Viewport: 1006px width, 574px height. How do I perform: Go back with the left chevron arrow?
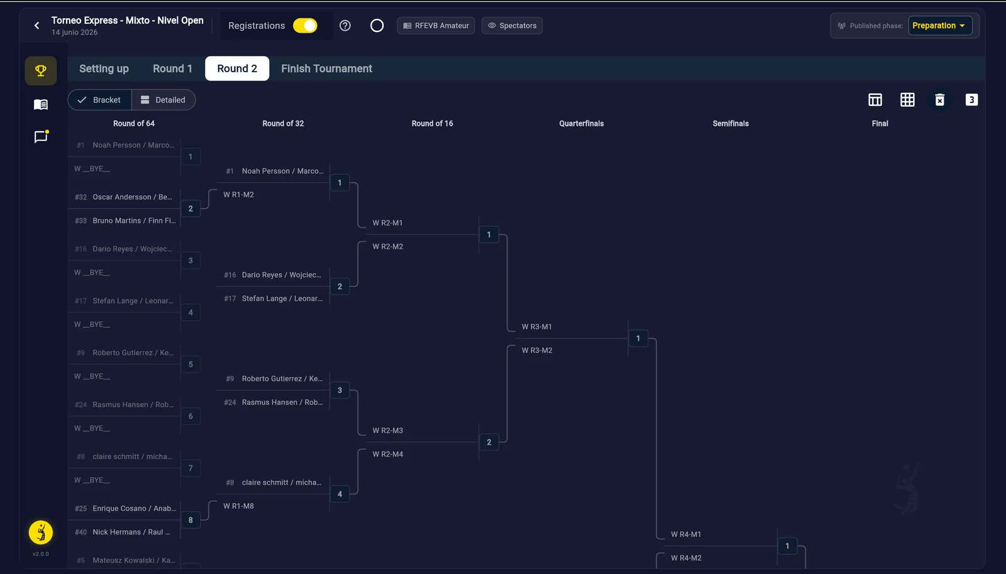pyautogui.click(x=36, y=26)
